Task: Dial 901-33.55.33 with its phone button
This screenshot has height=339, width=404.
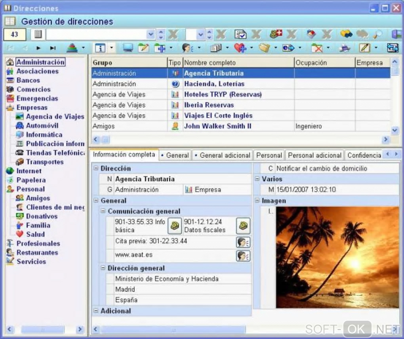Action: pyautogui.click(x=175, y=226)
